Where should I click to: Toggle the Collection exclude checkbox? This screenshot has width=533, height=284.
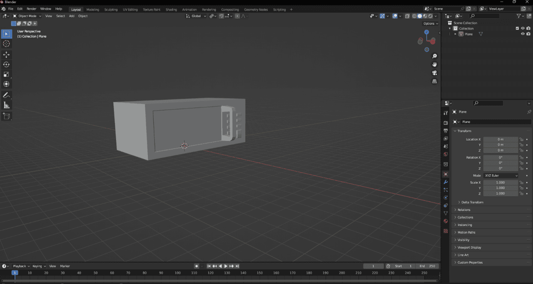pyautogui.click(x=517, y=28)
